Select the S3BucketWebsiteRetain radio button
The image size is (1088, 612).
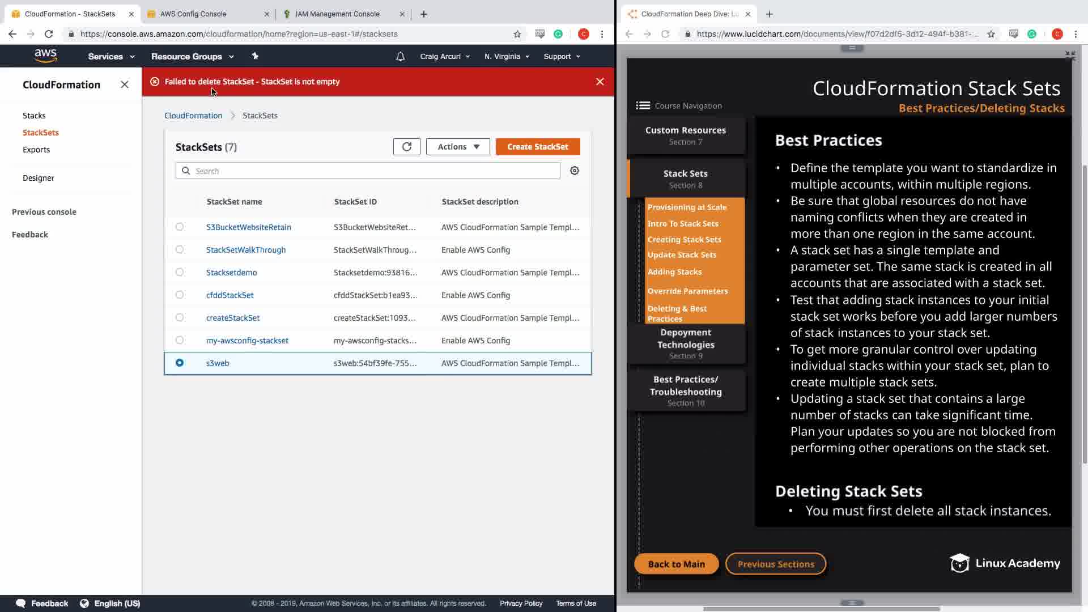[180, 227]
